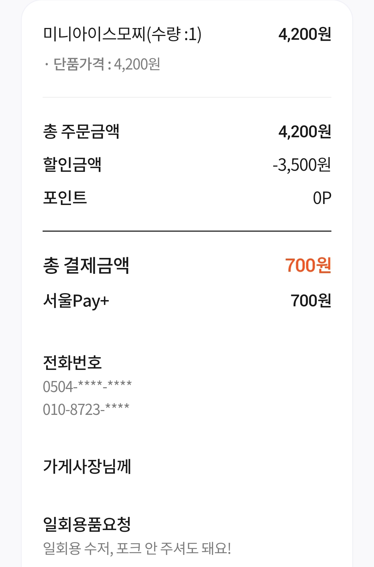Viewport: 374px width, 567px height.
Task: Tap the 포인트 label
Action: coord(65,198)
